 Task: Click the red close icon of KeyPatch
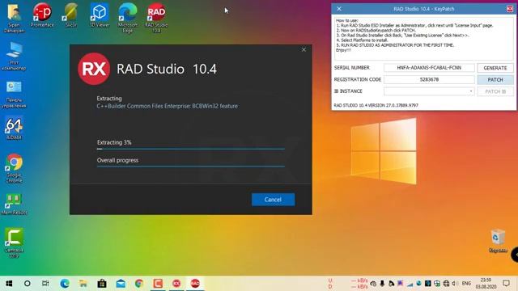click(x=510, y=9)
